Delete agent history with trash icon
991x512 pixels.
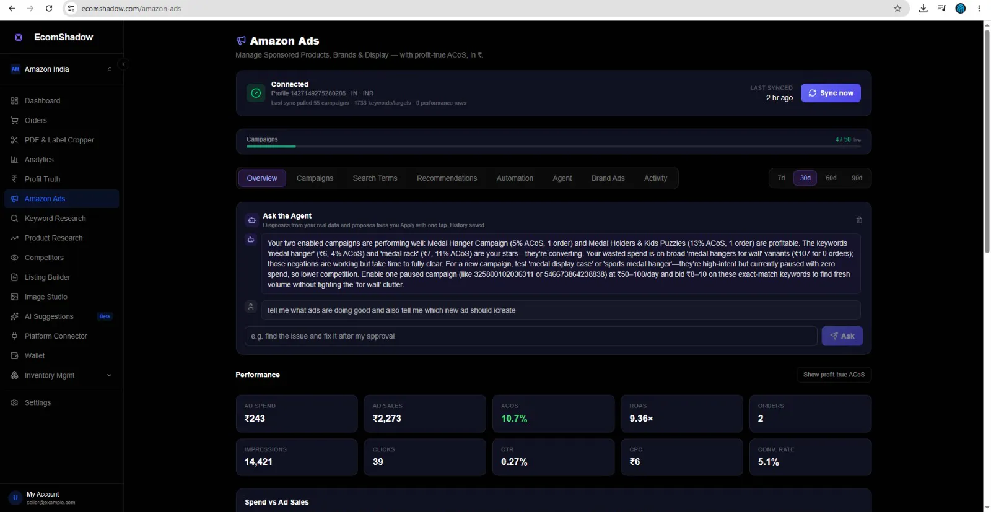(x=859, y=220)
